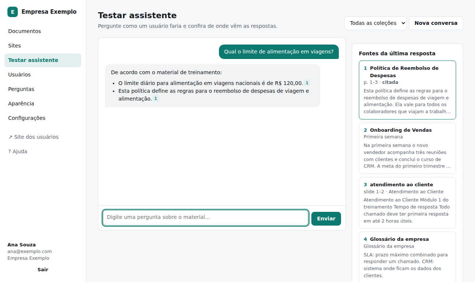This screenshot has height=282, width=475.
Task: Click the Ana Souza user name
Action: (22, 245)
